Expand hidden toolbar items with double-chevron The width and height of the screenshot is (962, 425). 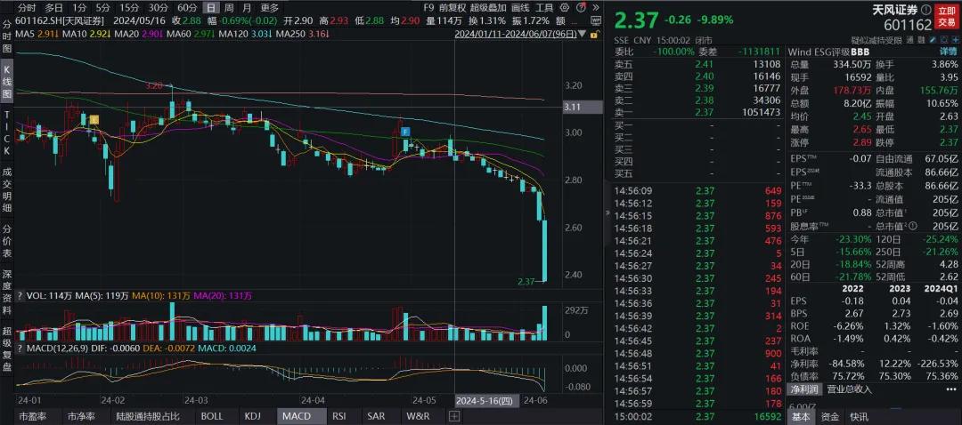596,8
